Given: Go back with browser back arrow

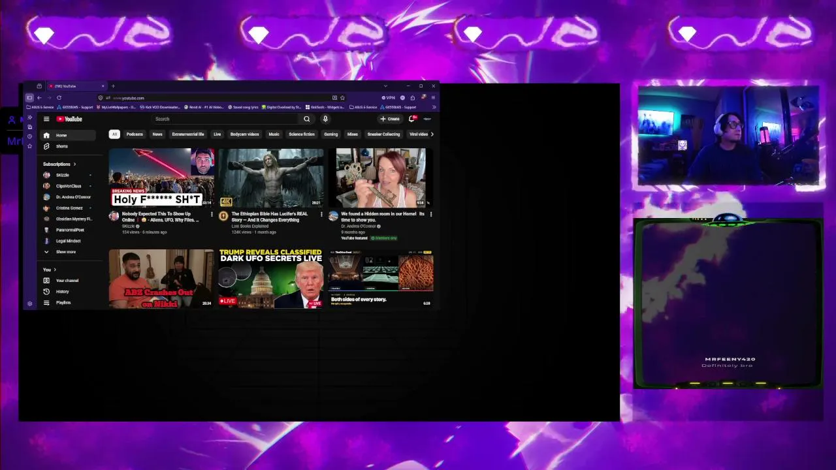Looking at the screenshot, I should click(x=39, y=98).
